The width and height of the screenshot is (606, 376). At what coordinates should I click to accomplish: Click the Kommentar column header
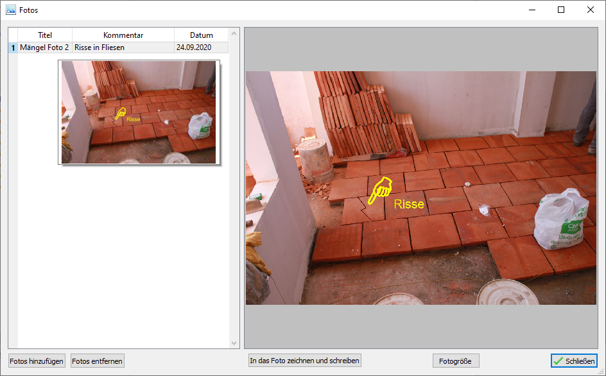coord(123,35)
